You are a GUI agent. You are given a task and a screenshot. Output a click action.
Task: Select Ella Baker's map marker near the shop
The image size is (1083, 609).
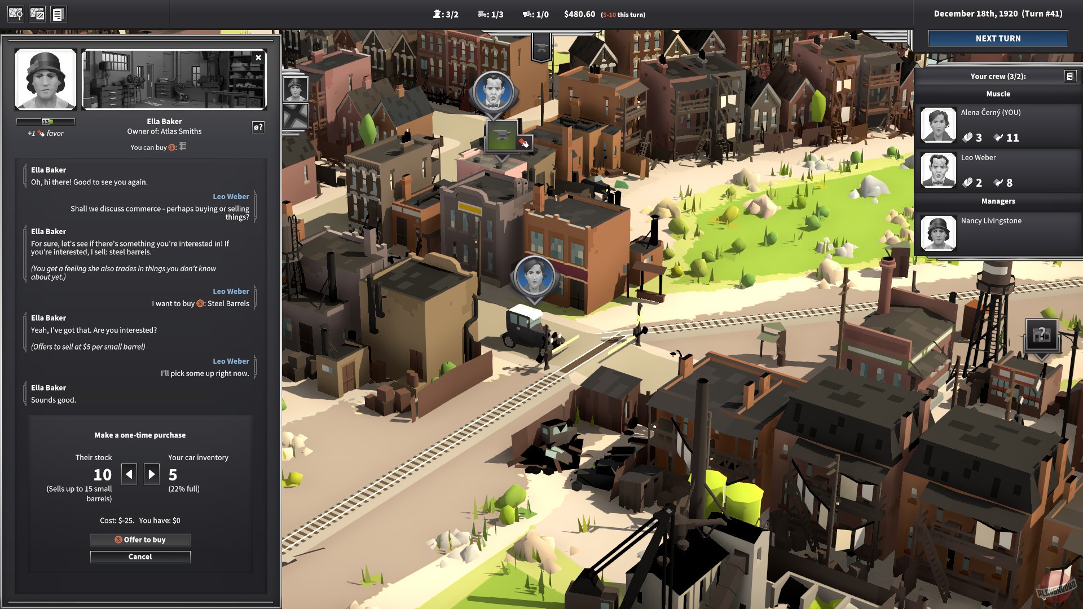tap(534, 276)
